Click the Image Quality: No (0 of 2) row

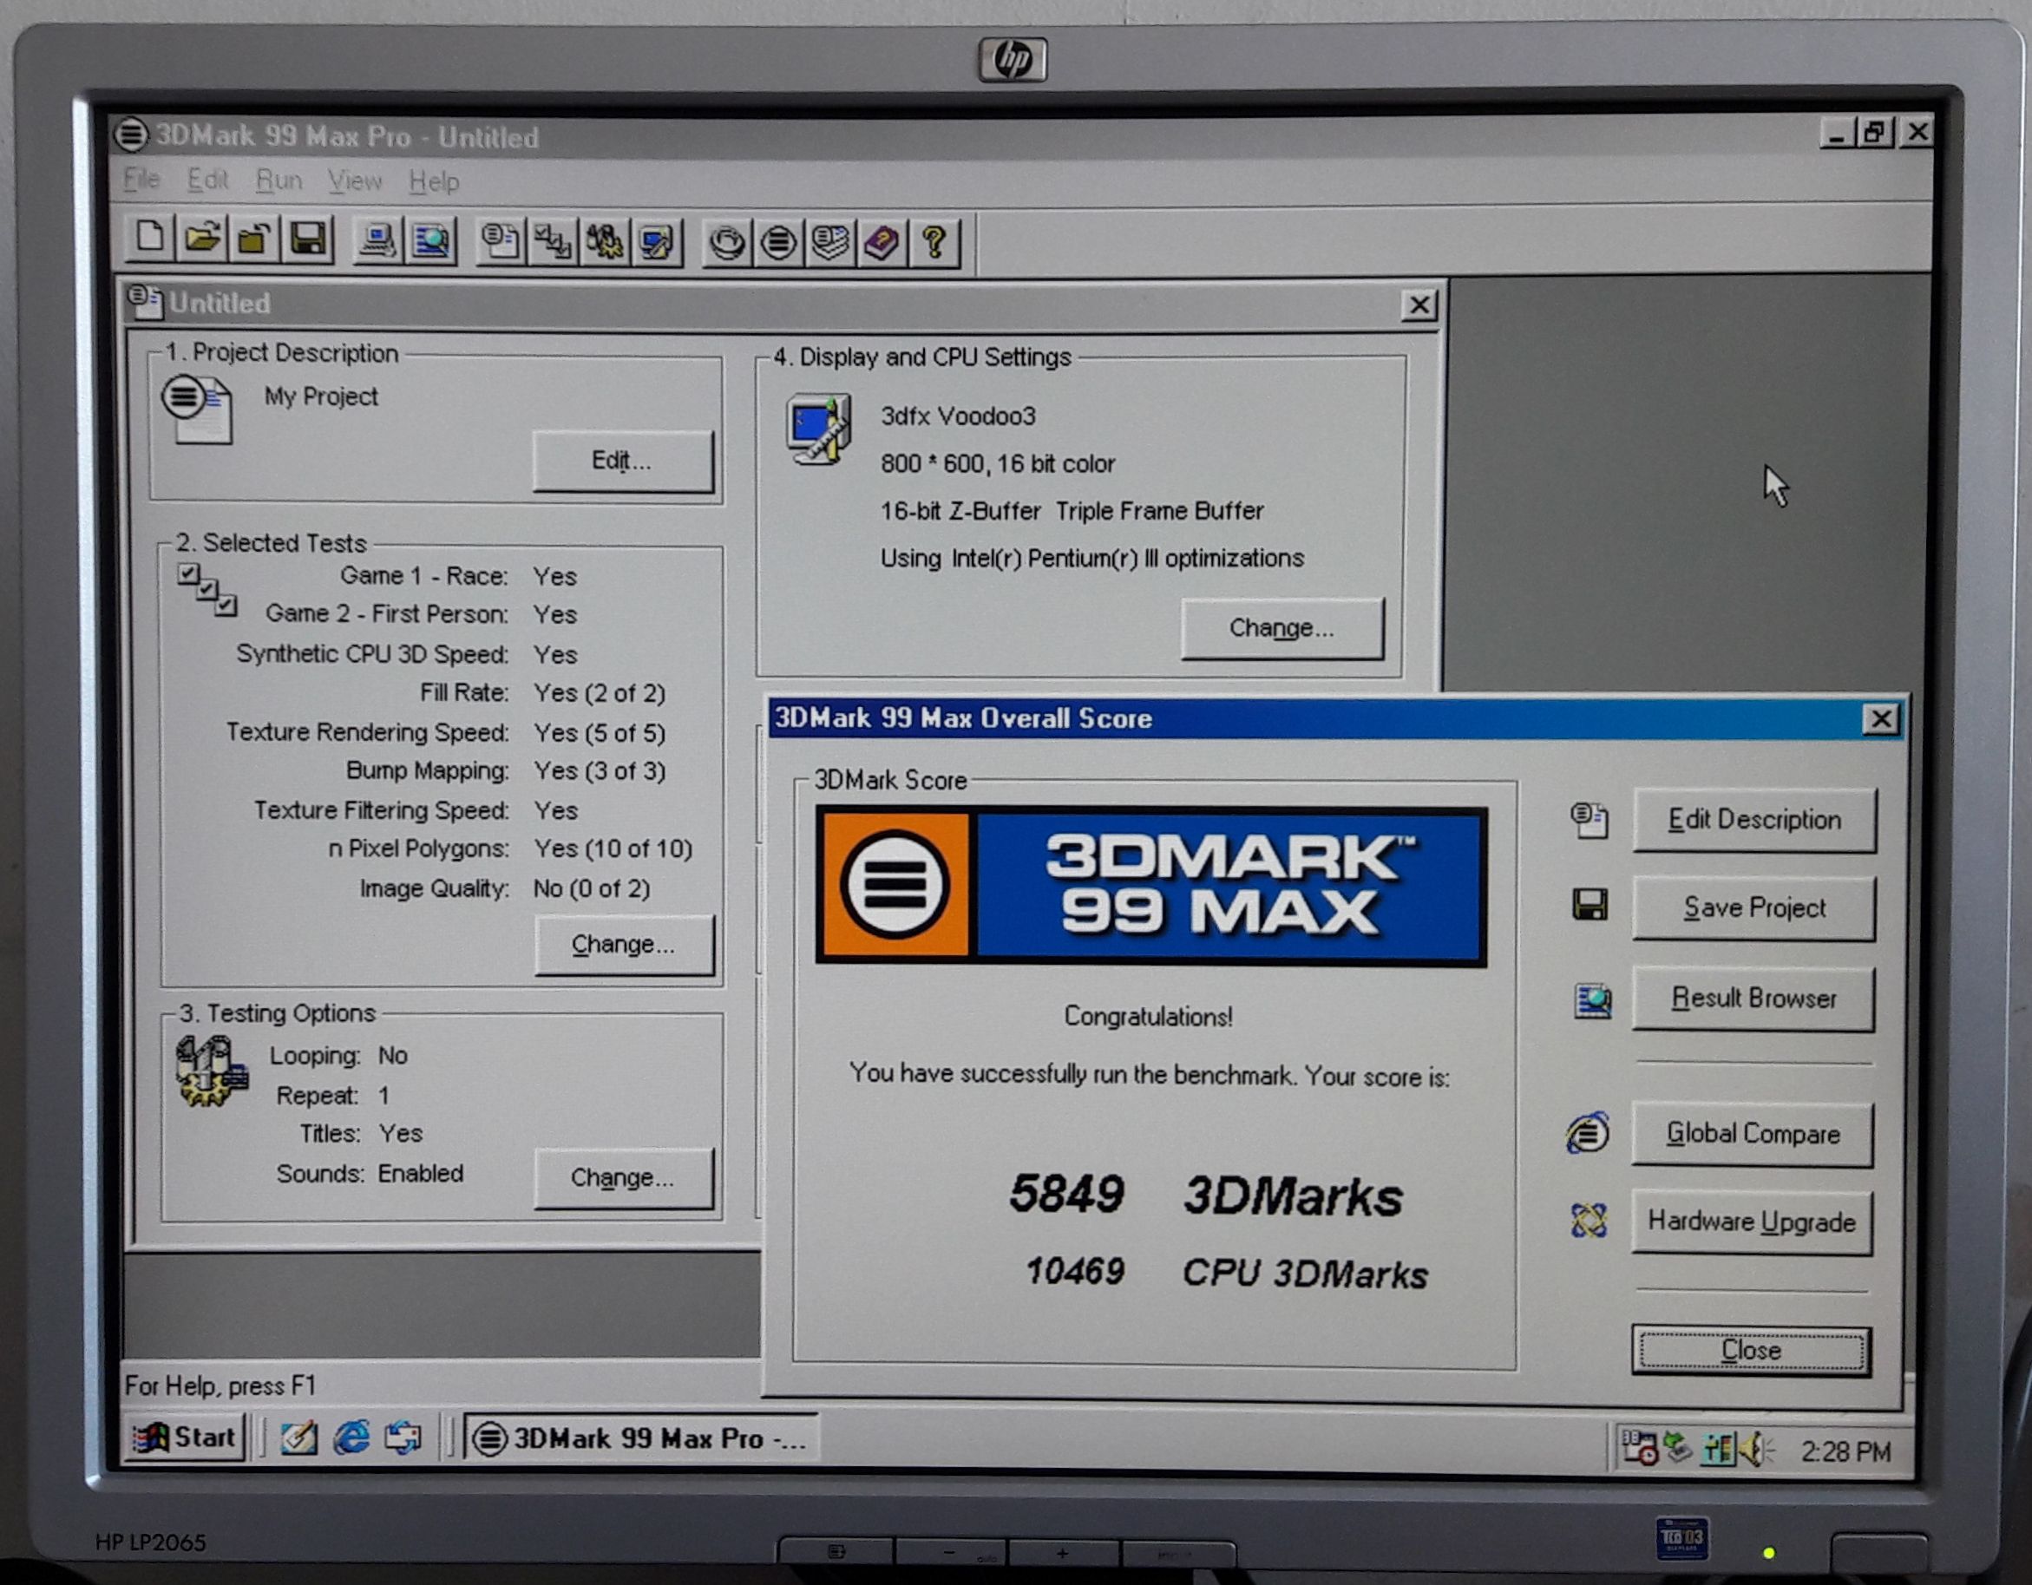[505, 888]
